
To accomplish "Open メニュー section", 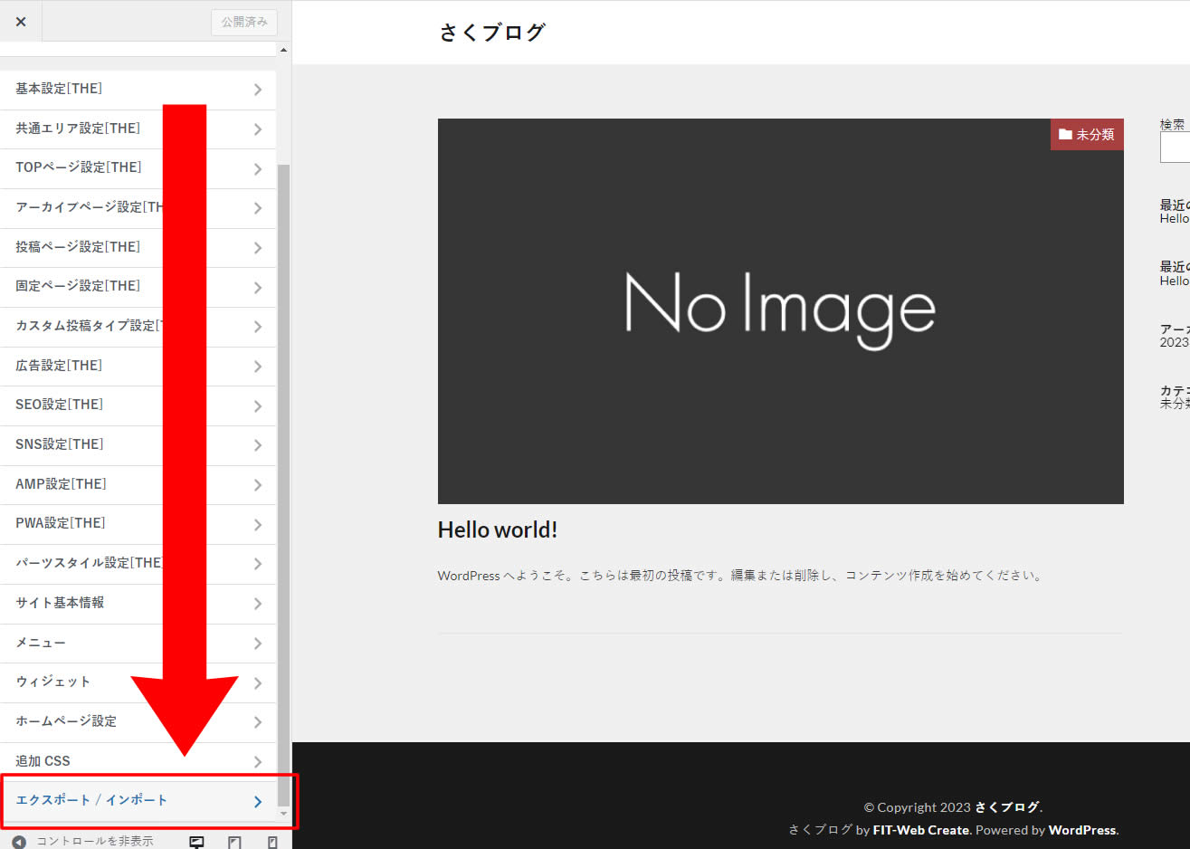I will (x=138, y=643).
